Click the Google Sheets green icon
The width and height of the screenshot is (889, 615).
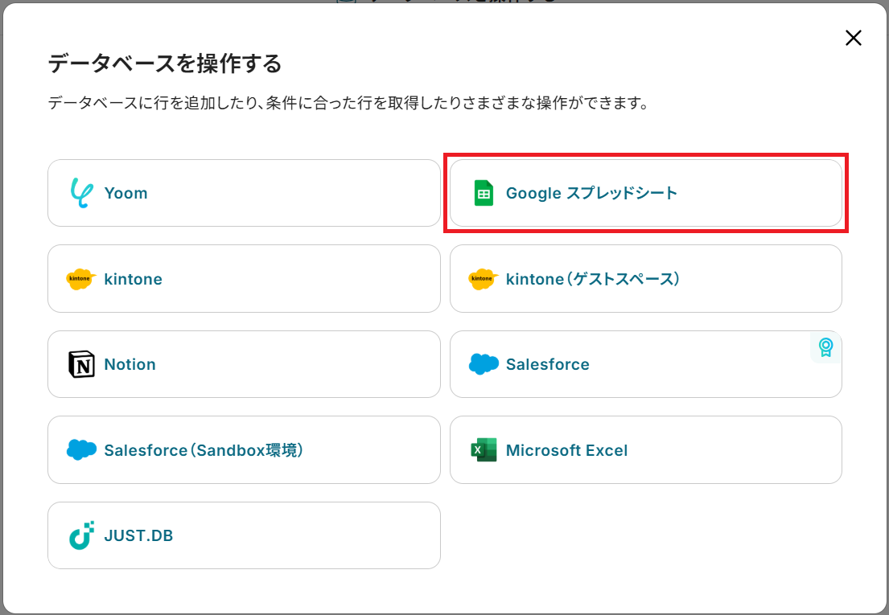click(x=484, y=193)
